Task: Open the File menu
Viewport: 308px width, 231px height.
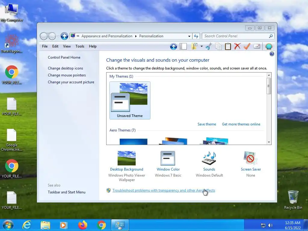Action: [45, 46]
